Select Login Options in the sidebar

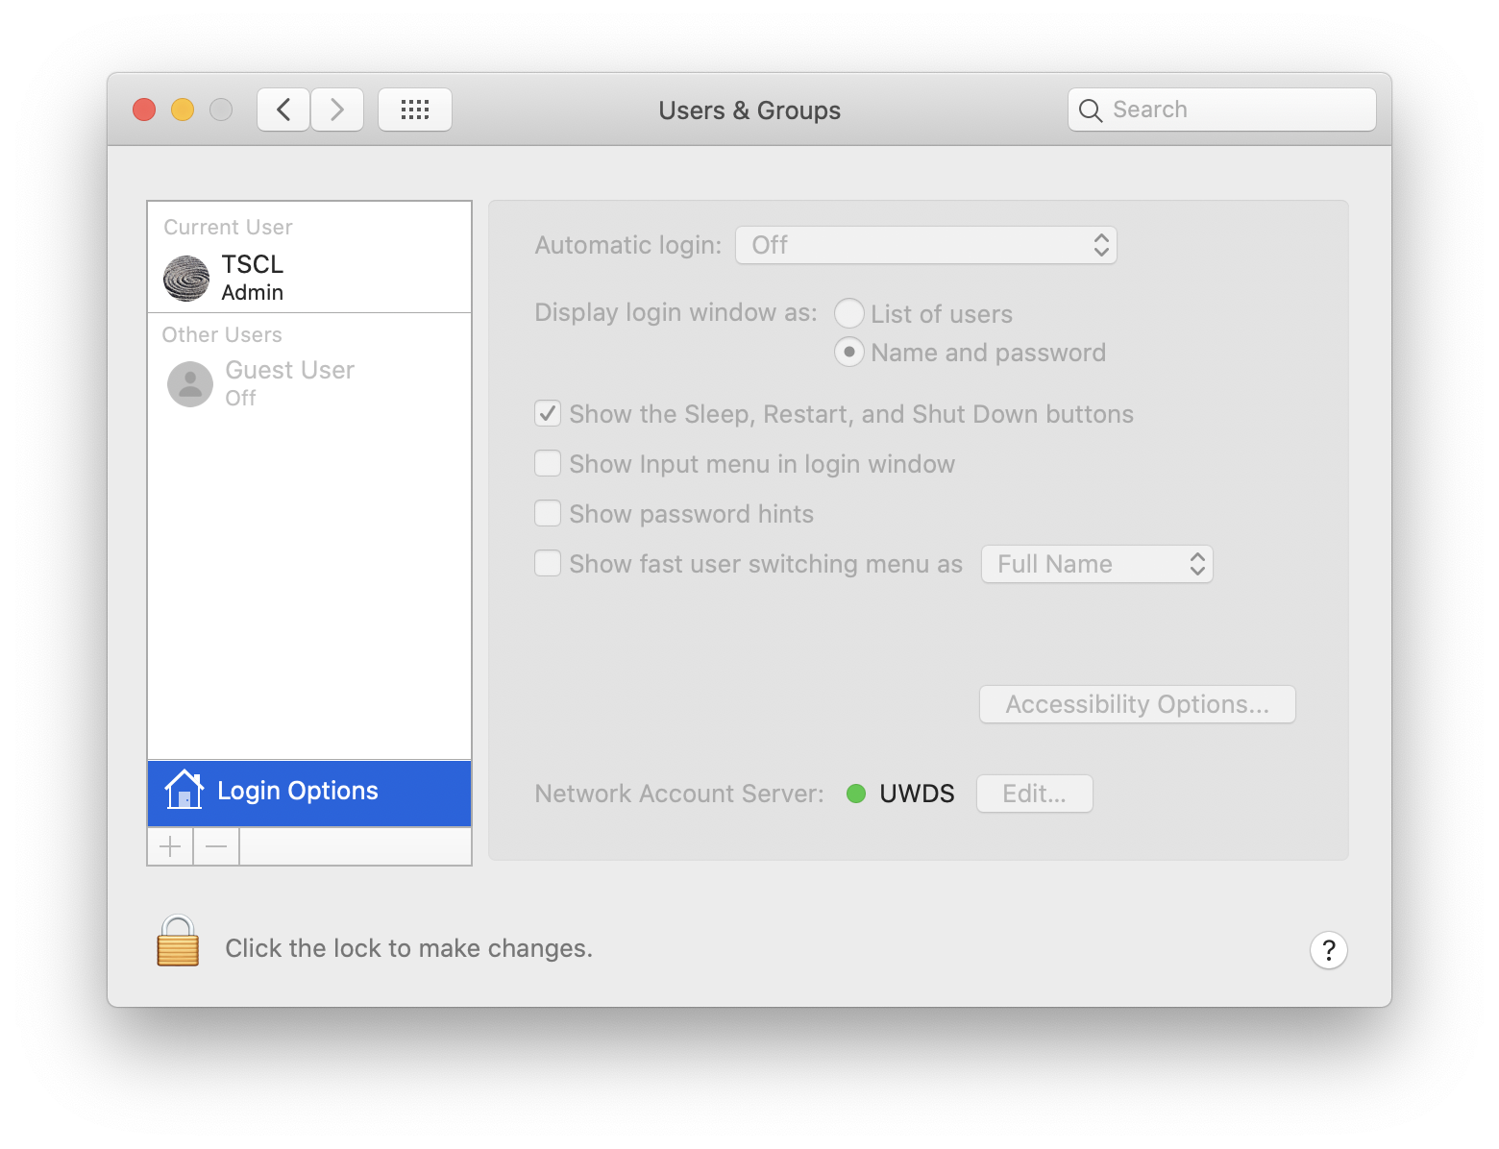click(x=309, y=792)
